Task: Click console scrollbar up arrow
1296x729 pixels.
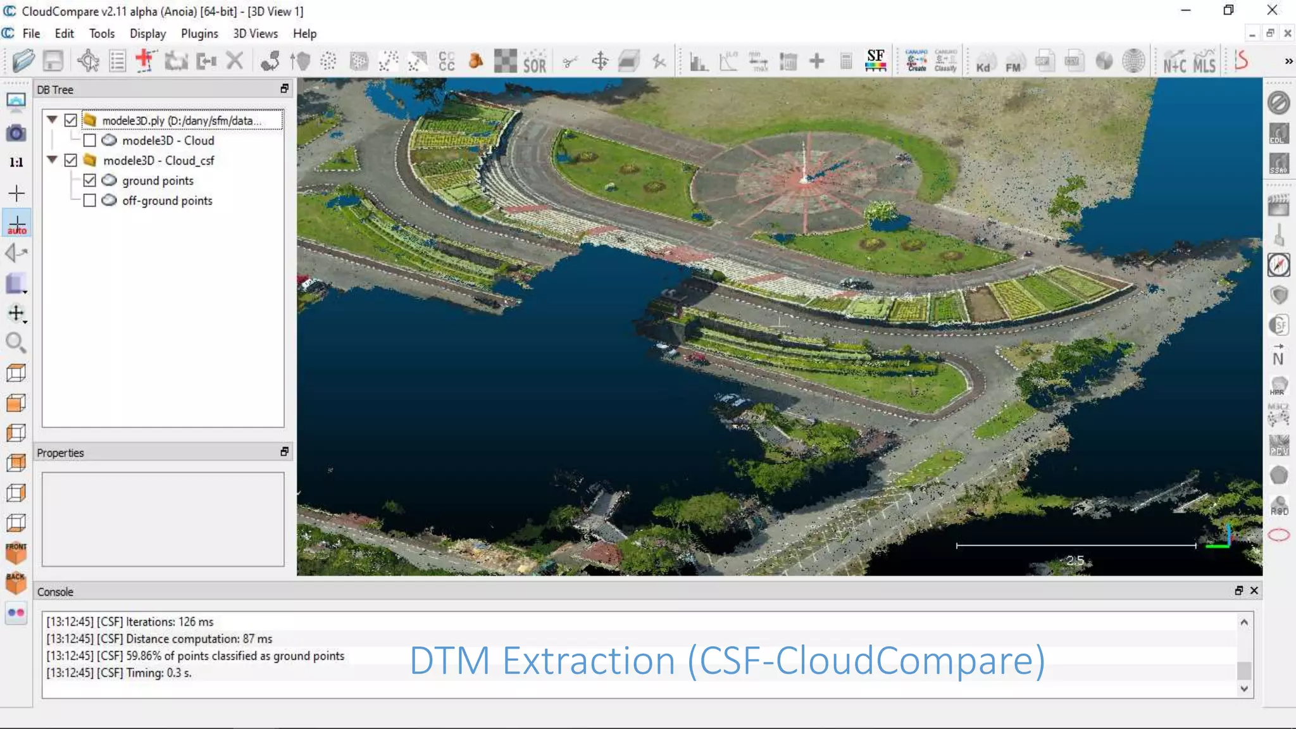Action: coord(1244,622)
